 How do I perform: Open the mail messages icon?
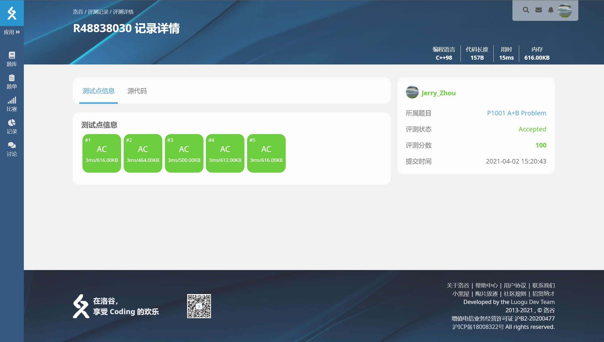tap(539, 10)
